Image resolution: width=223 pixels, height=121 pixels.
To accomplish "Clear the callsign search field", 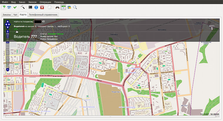I will tap(43, 22).
